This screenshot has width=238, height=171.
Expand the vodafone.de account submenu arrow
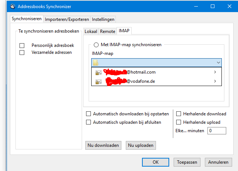point(215,81)
